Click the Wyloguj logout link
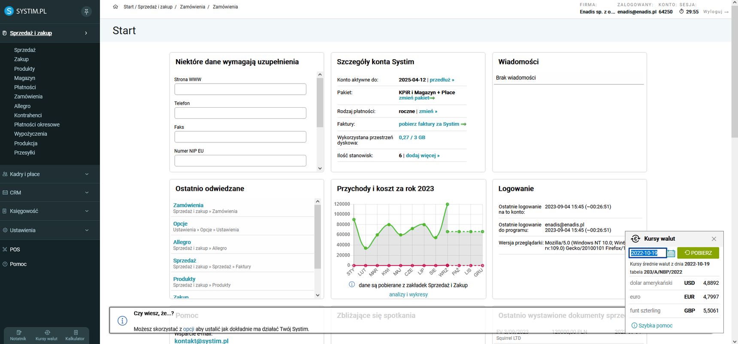The width and height of the screenshot is (738, 344). [716, 12]
